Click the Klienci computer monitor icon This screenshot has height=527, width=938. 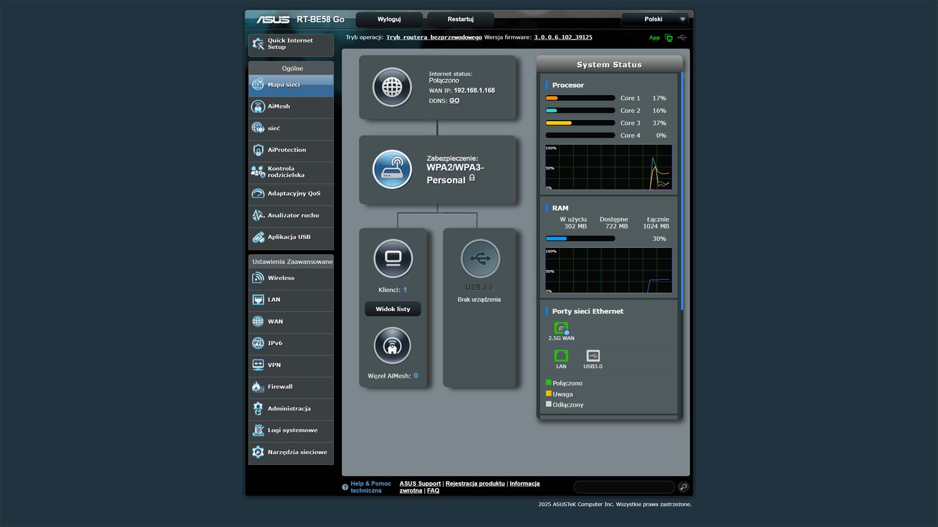click(x=393, y=259)
